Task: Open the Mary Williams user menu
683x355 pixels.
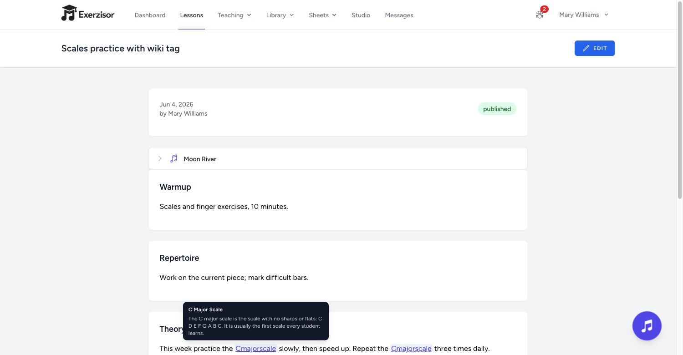Action: pyautogui.click(x=584, y=15)
